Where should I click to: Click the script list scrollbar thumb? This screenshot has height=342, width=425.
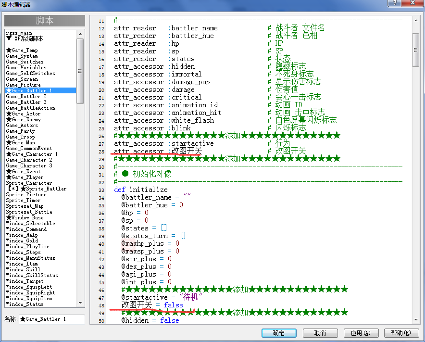[x=80, y=71]
